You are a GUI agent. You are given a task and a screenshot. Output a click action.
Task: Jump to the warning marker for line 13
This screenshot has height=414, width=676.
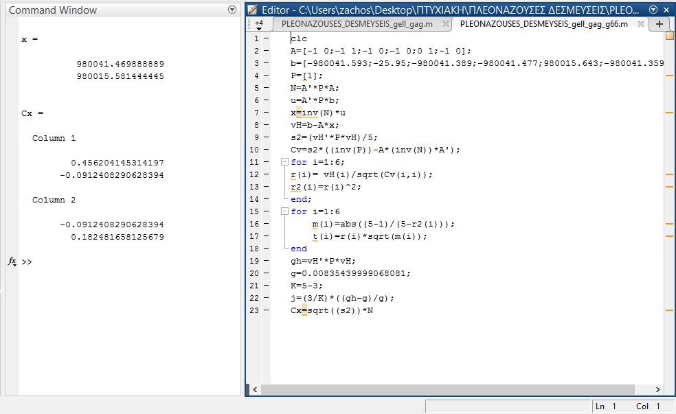(670, 187)
